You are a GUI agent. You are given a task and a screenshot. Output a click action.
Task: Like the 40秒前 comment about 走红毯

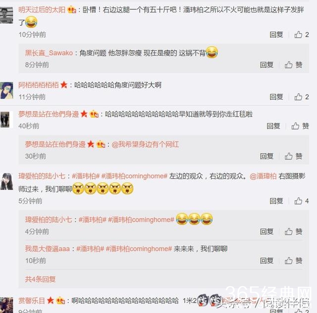point(300,126)
